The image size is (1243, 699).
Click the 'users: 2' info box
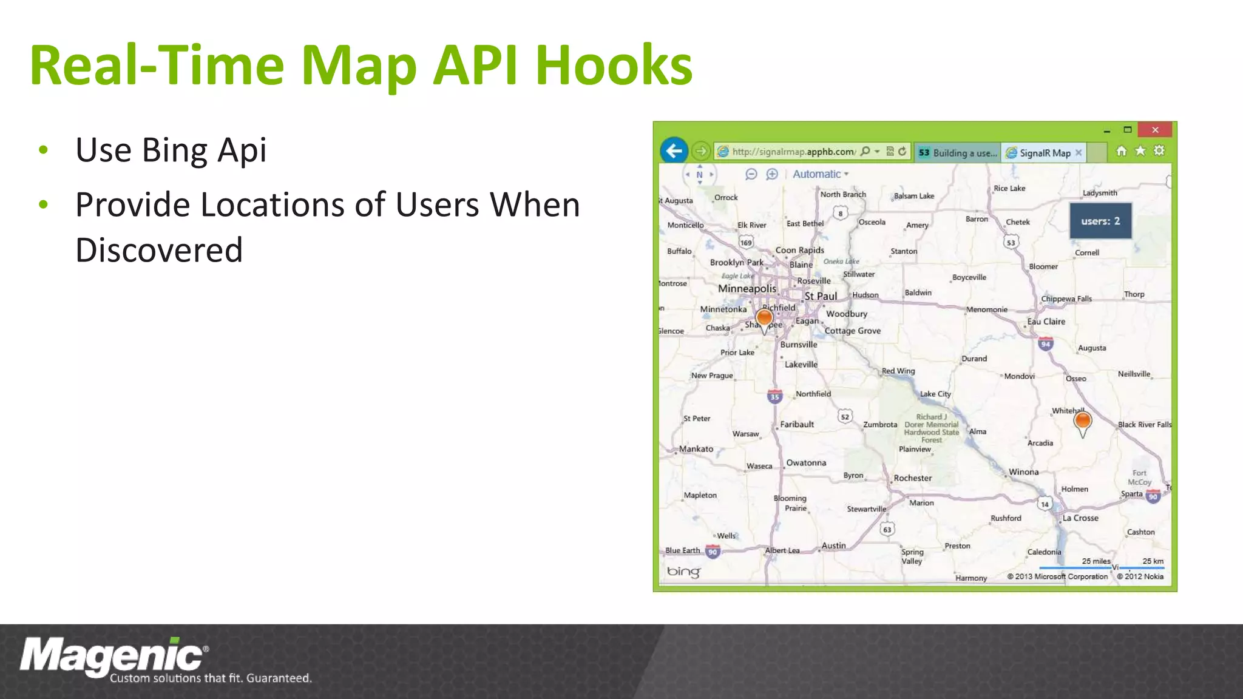1100,221
